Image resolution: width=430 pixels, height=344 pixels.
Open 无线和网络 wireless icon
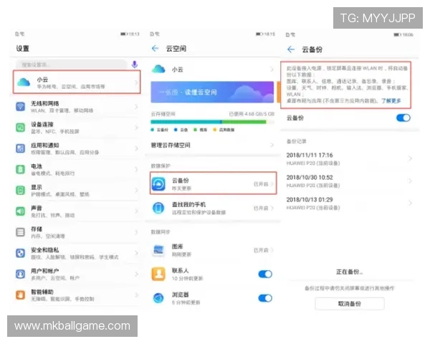click(x=20, y=107)
